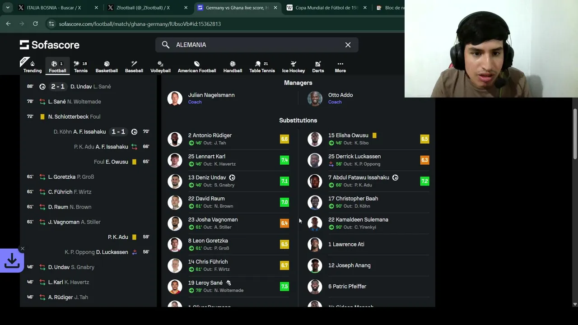Open Lennart Karl's player entry

pos(228,160)
